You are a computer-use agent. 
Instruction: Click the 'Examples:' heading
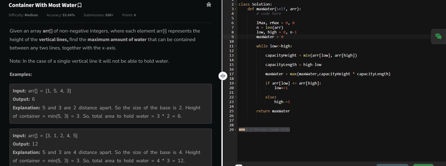(20, 74)
